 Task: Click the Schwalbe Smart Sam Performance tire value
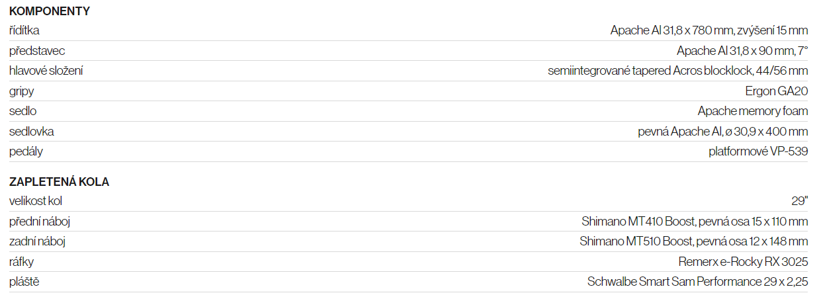698,282
